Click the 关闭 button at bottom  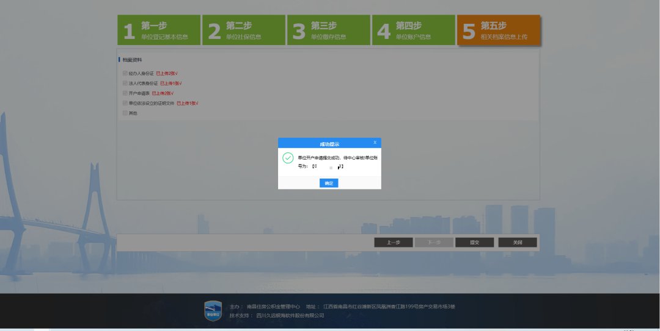[x=517, y=242]
